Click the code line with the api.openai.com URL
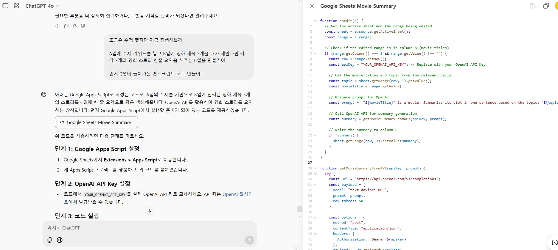Screen dimensions: 558x250 tap(384, 179)
